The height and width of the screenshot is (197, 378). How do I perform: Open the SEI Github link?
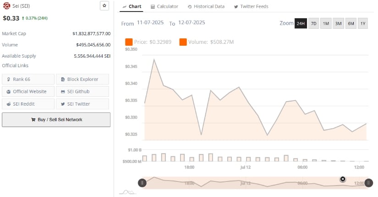pos(82,91)
